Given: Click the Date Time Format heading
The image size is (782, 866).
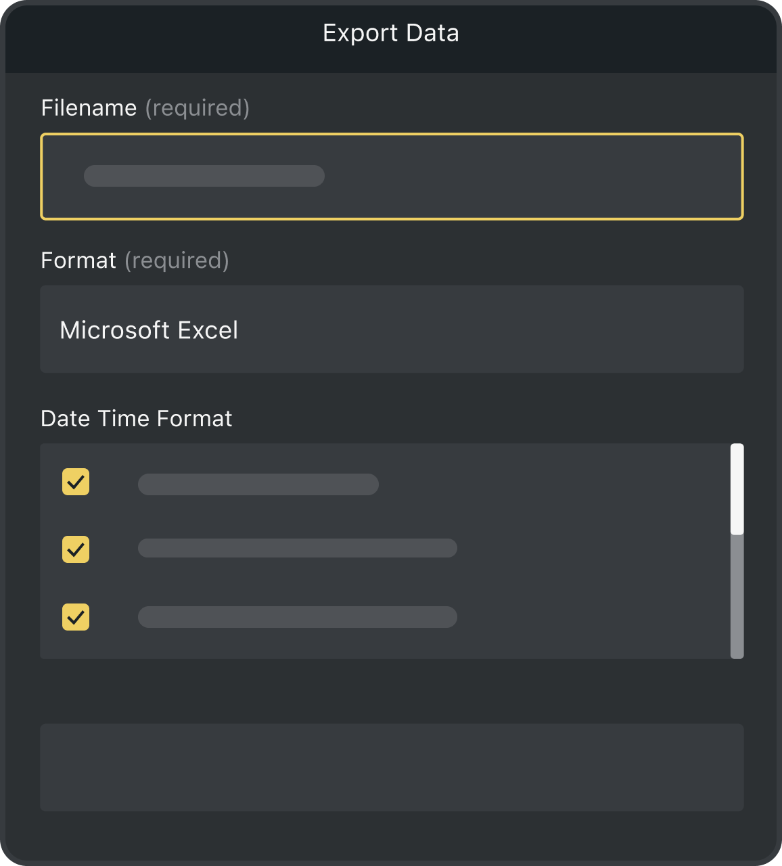Looking at the screenshot, I should pyautogui.click(x=137, y=418).
